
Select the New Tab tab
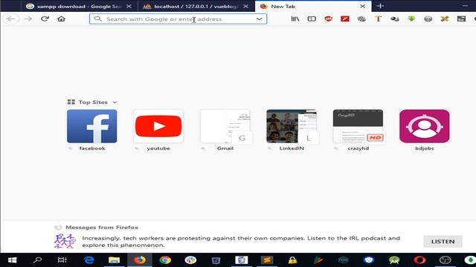tap(313, 7)
